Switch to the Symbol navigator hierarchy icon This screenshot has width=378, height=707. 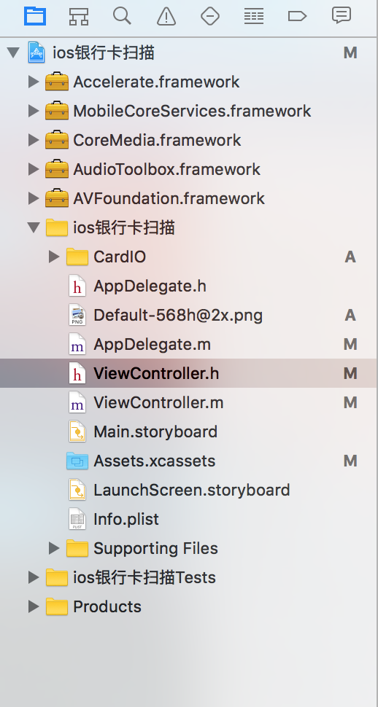pos(79,16)
